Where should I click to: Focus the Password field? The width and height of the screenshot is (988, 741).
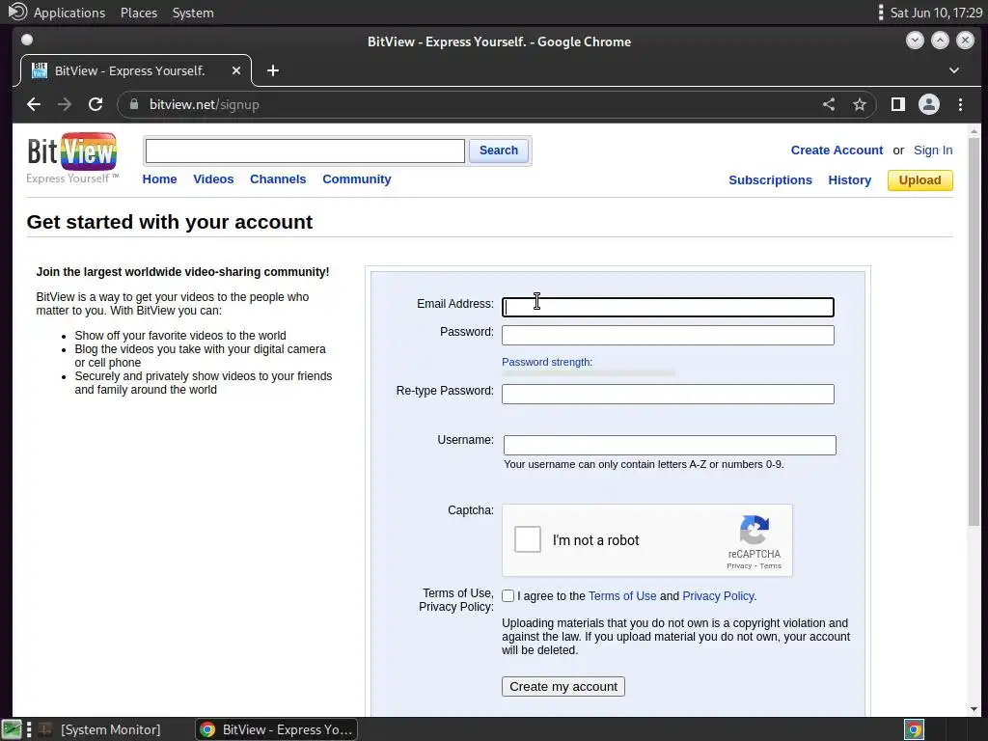point(668,335)
